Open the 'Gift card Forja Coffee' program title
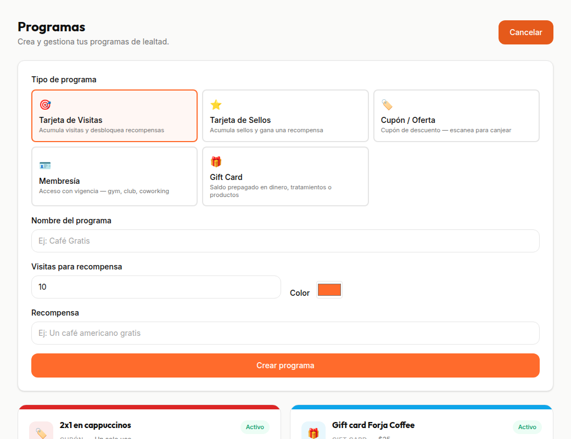571x439 pixels. click(x=373, y=425)
